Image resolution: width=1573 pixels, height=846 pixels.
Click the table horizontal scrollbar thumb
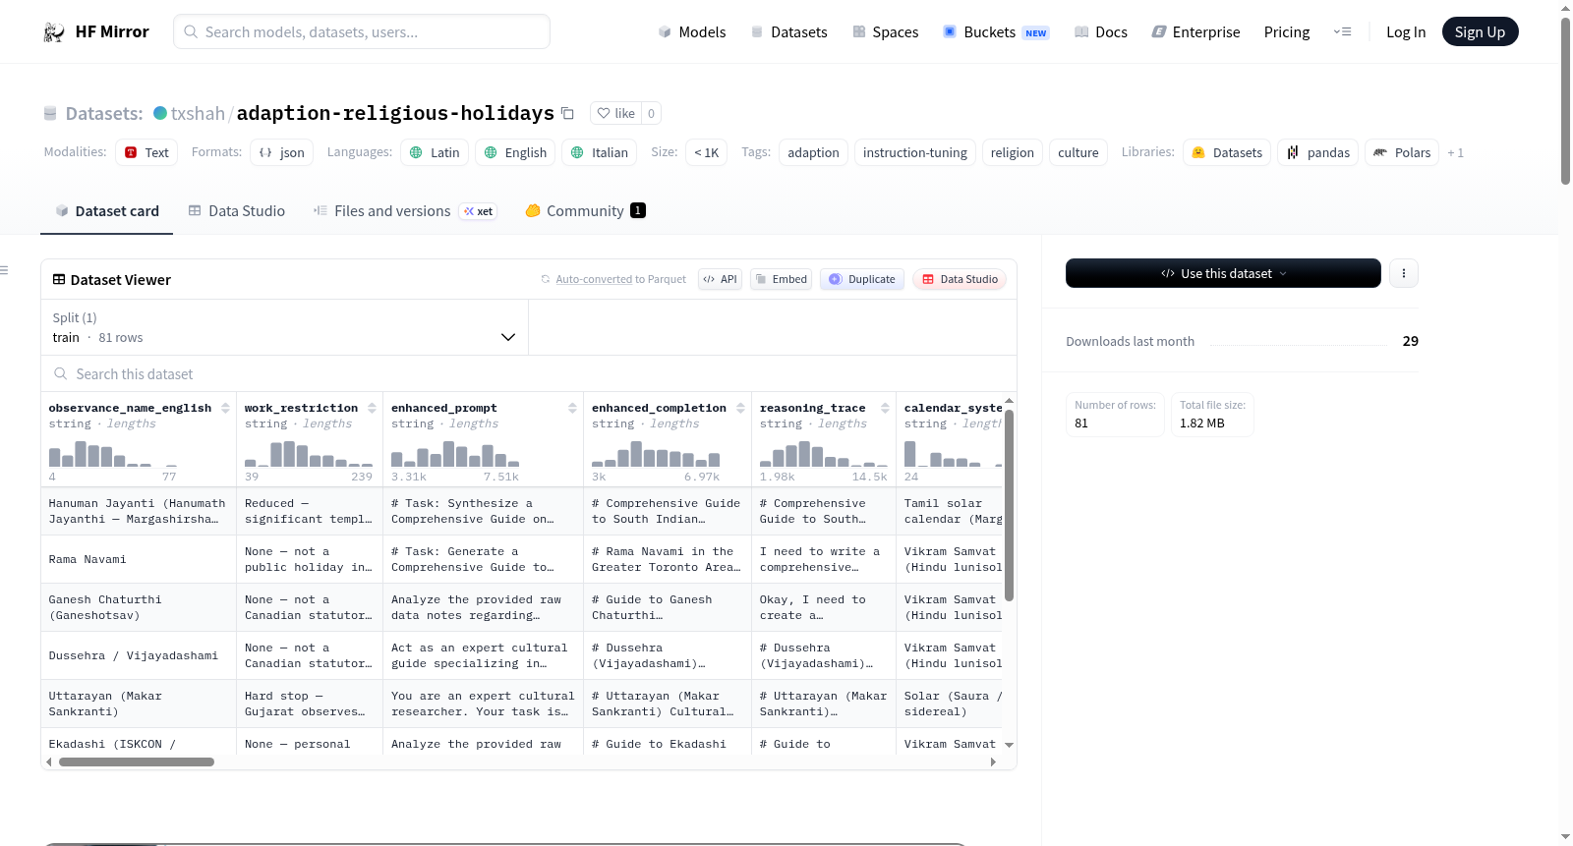[x=137, y=761]
